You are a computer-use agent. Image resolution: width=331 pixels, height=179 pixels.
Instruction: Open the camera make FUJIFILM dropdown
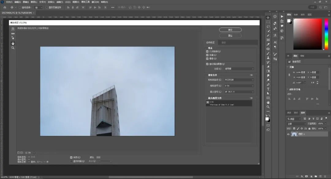[239, 80]
